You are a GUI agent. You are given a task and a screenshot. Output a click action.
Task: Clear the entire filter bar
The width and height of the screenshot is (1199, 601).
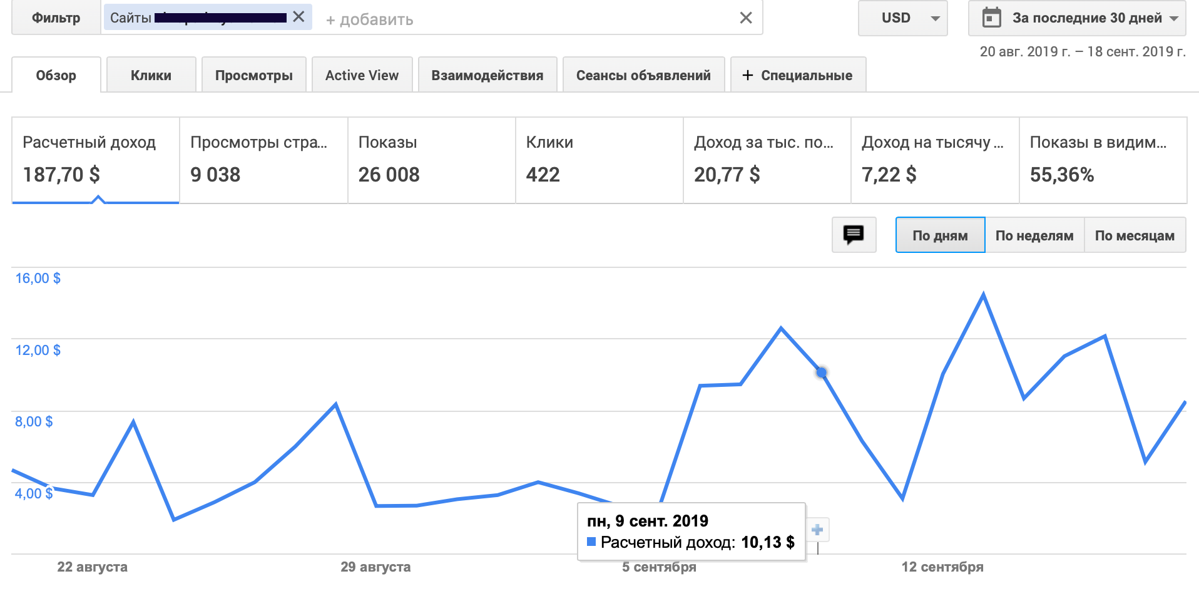pyautogui.click(x=745, y=18)
